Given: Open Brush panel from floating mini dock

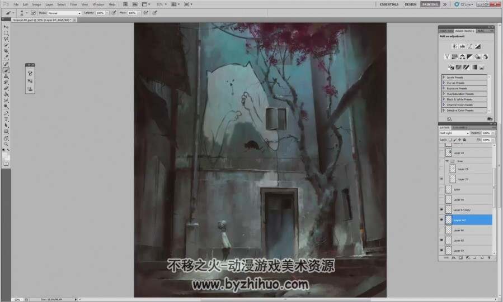Looking at the screenshot, I should pos(30,73).
